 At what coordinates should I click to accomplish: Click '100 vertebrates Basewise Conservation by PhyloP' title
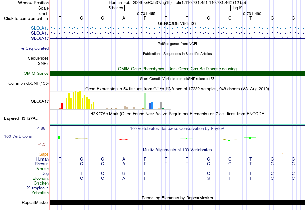click(x=177, y=129)
